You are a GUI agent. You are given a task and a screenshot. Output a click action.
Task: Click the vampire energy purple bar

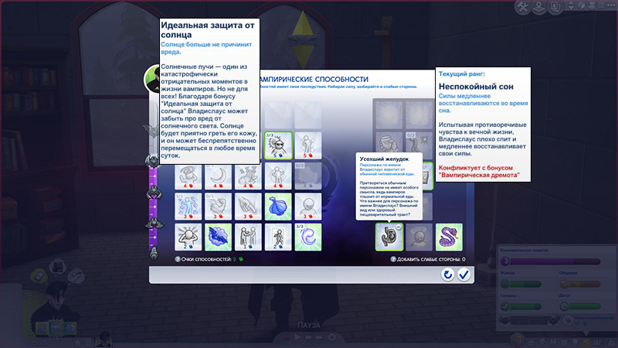pos(550,261)
